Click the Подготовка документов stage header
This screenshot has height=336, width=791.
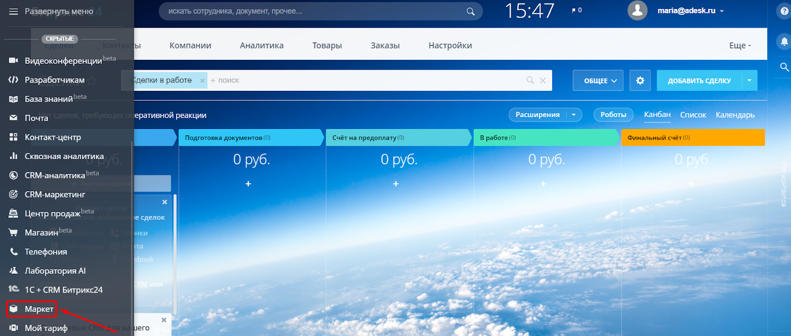point(251,137)
